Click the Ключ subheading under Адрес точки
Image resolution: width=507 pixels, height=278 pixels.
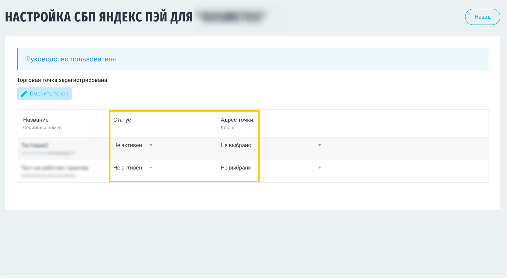point(227,127)
